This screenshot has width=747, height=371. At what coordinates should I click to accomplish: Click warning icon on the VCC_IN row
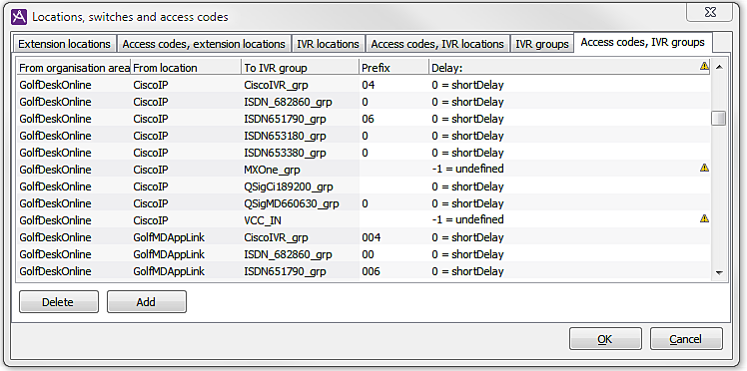(x=704, y=218)
